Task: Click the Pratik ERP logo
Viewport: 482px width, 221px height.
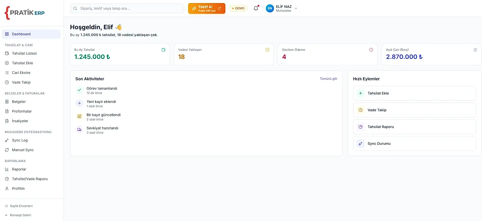Action: click(25, 13)
